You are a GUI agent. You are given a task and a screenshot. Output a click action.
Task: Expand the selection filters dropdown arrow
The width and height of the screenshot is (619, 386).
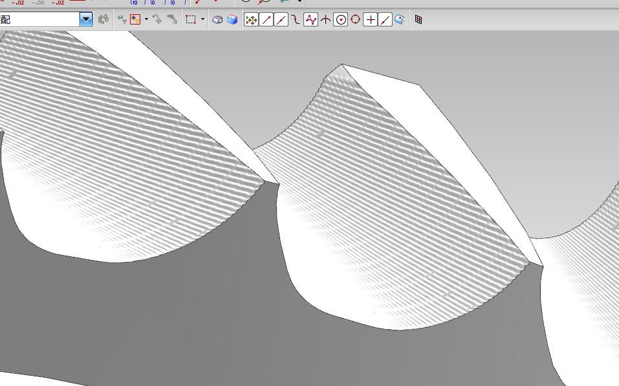pyautogui.click(x=146, y=19)
